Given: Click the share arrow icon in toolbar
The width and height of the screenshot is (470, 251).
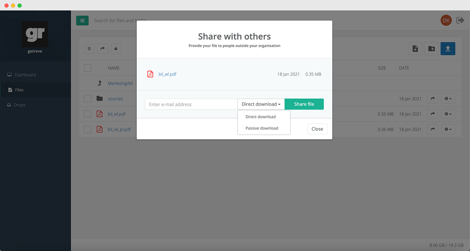Looking at the screenshot, I should click(103, 49).
